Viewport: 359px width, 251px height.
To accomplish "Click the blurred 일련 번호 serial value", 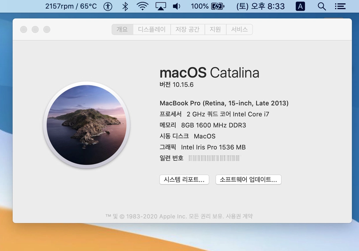I will 215,158.
